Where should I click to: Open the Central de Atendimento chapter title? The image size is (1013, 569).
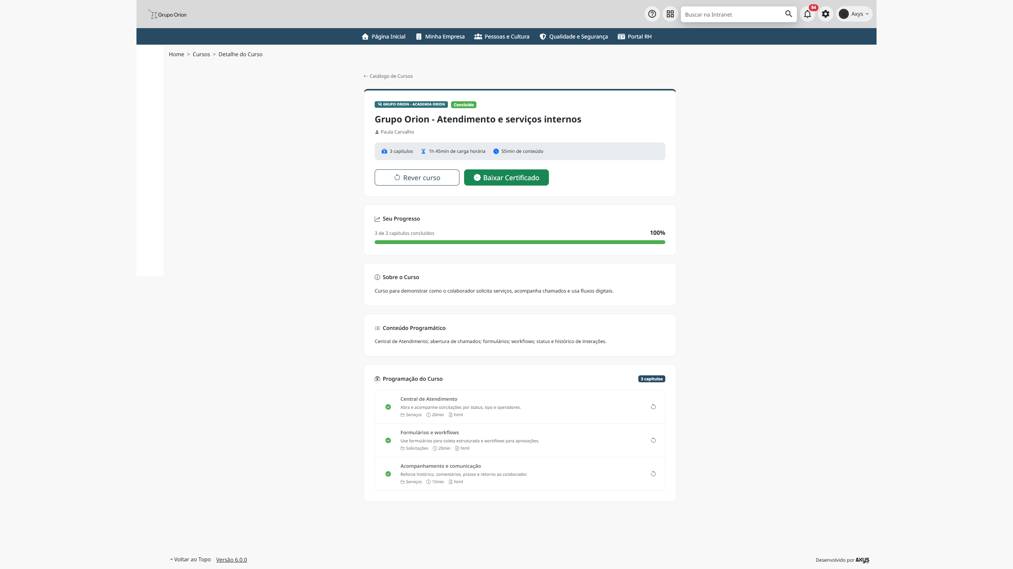pyautogui.click(x=428, y=399)
